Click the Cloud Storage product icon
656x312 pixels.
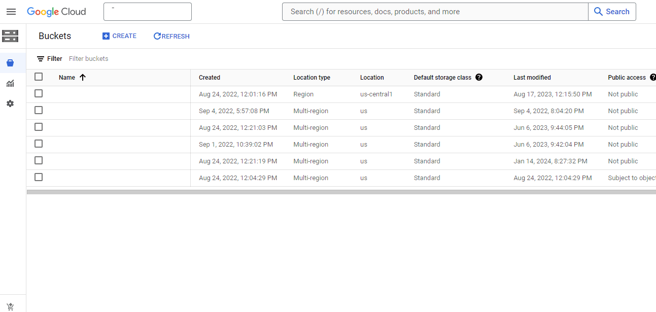pyautogui.click(x=10, y=36)
